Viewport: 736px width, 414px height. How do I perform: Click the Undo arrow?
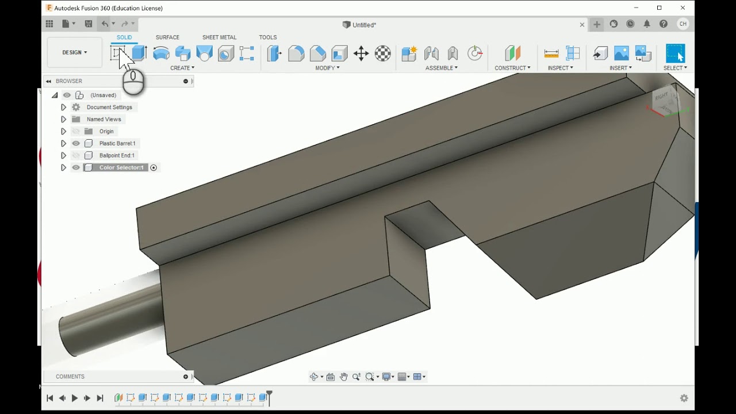pos(105,24)
